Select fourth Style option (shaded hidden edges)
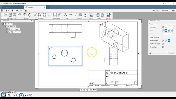176x99 pixels. pyautogui.click(x=172, y=31)
